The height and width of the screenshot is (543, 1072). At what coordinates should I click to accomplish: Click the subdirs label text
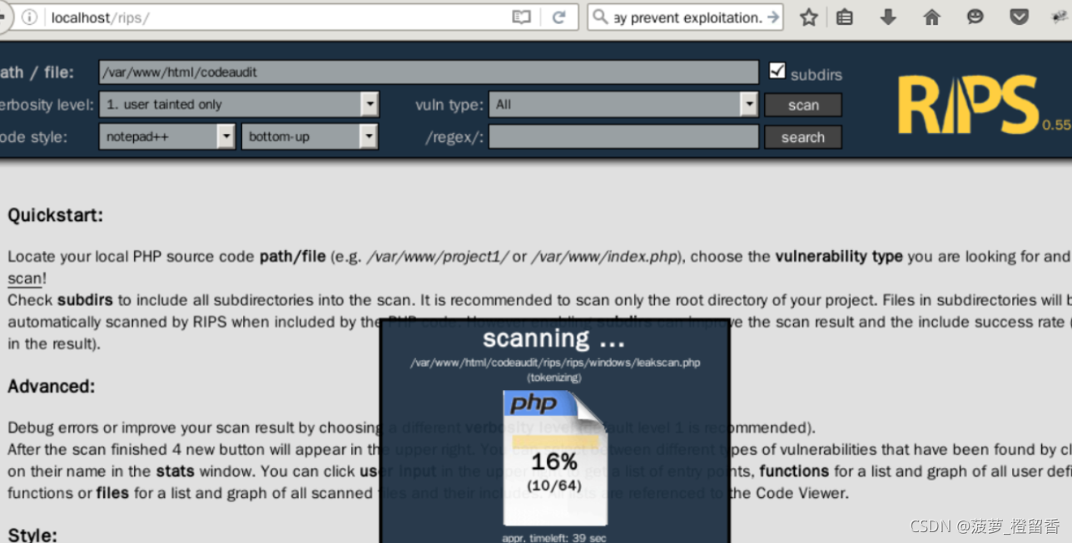(816, 74)
